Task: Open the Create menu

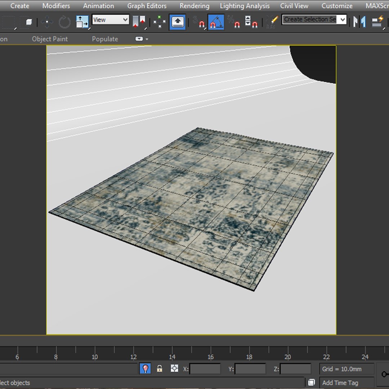Action: (19, 6)
